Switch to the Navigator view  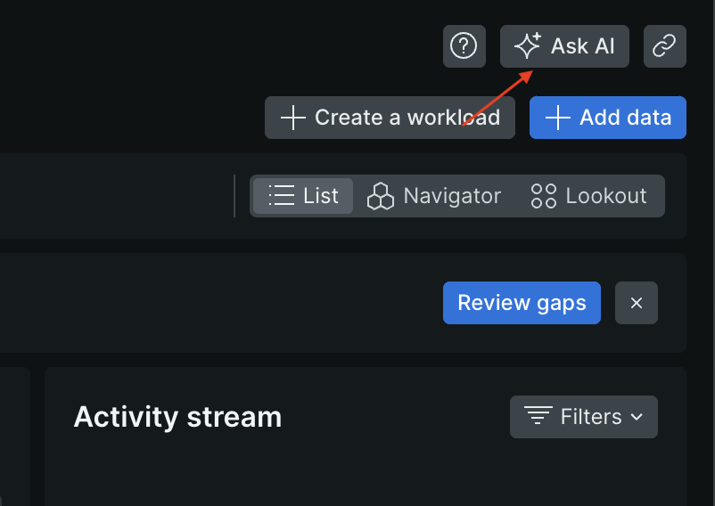(x=435, y=196)
